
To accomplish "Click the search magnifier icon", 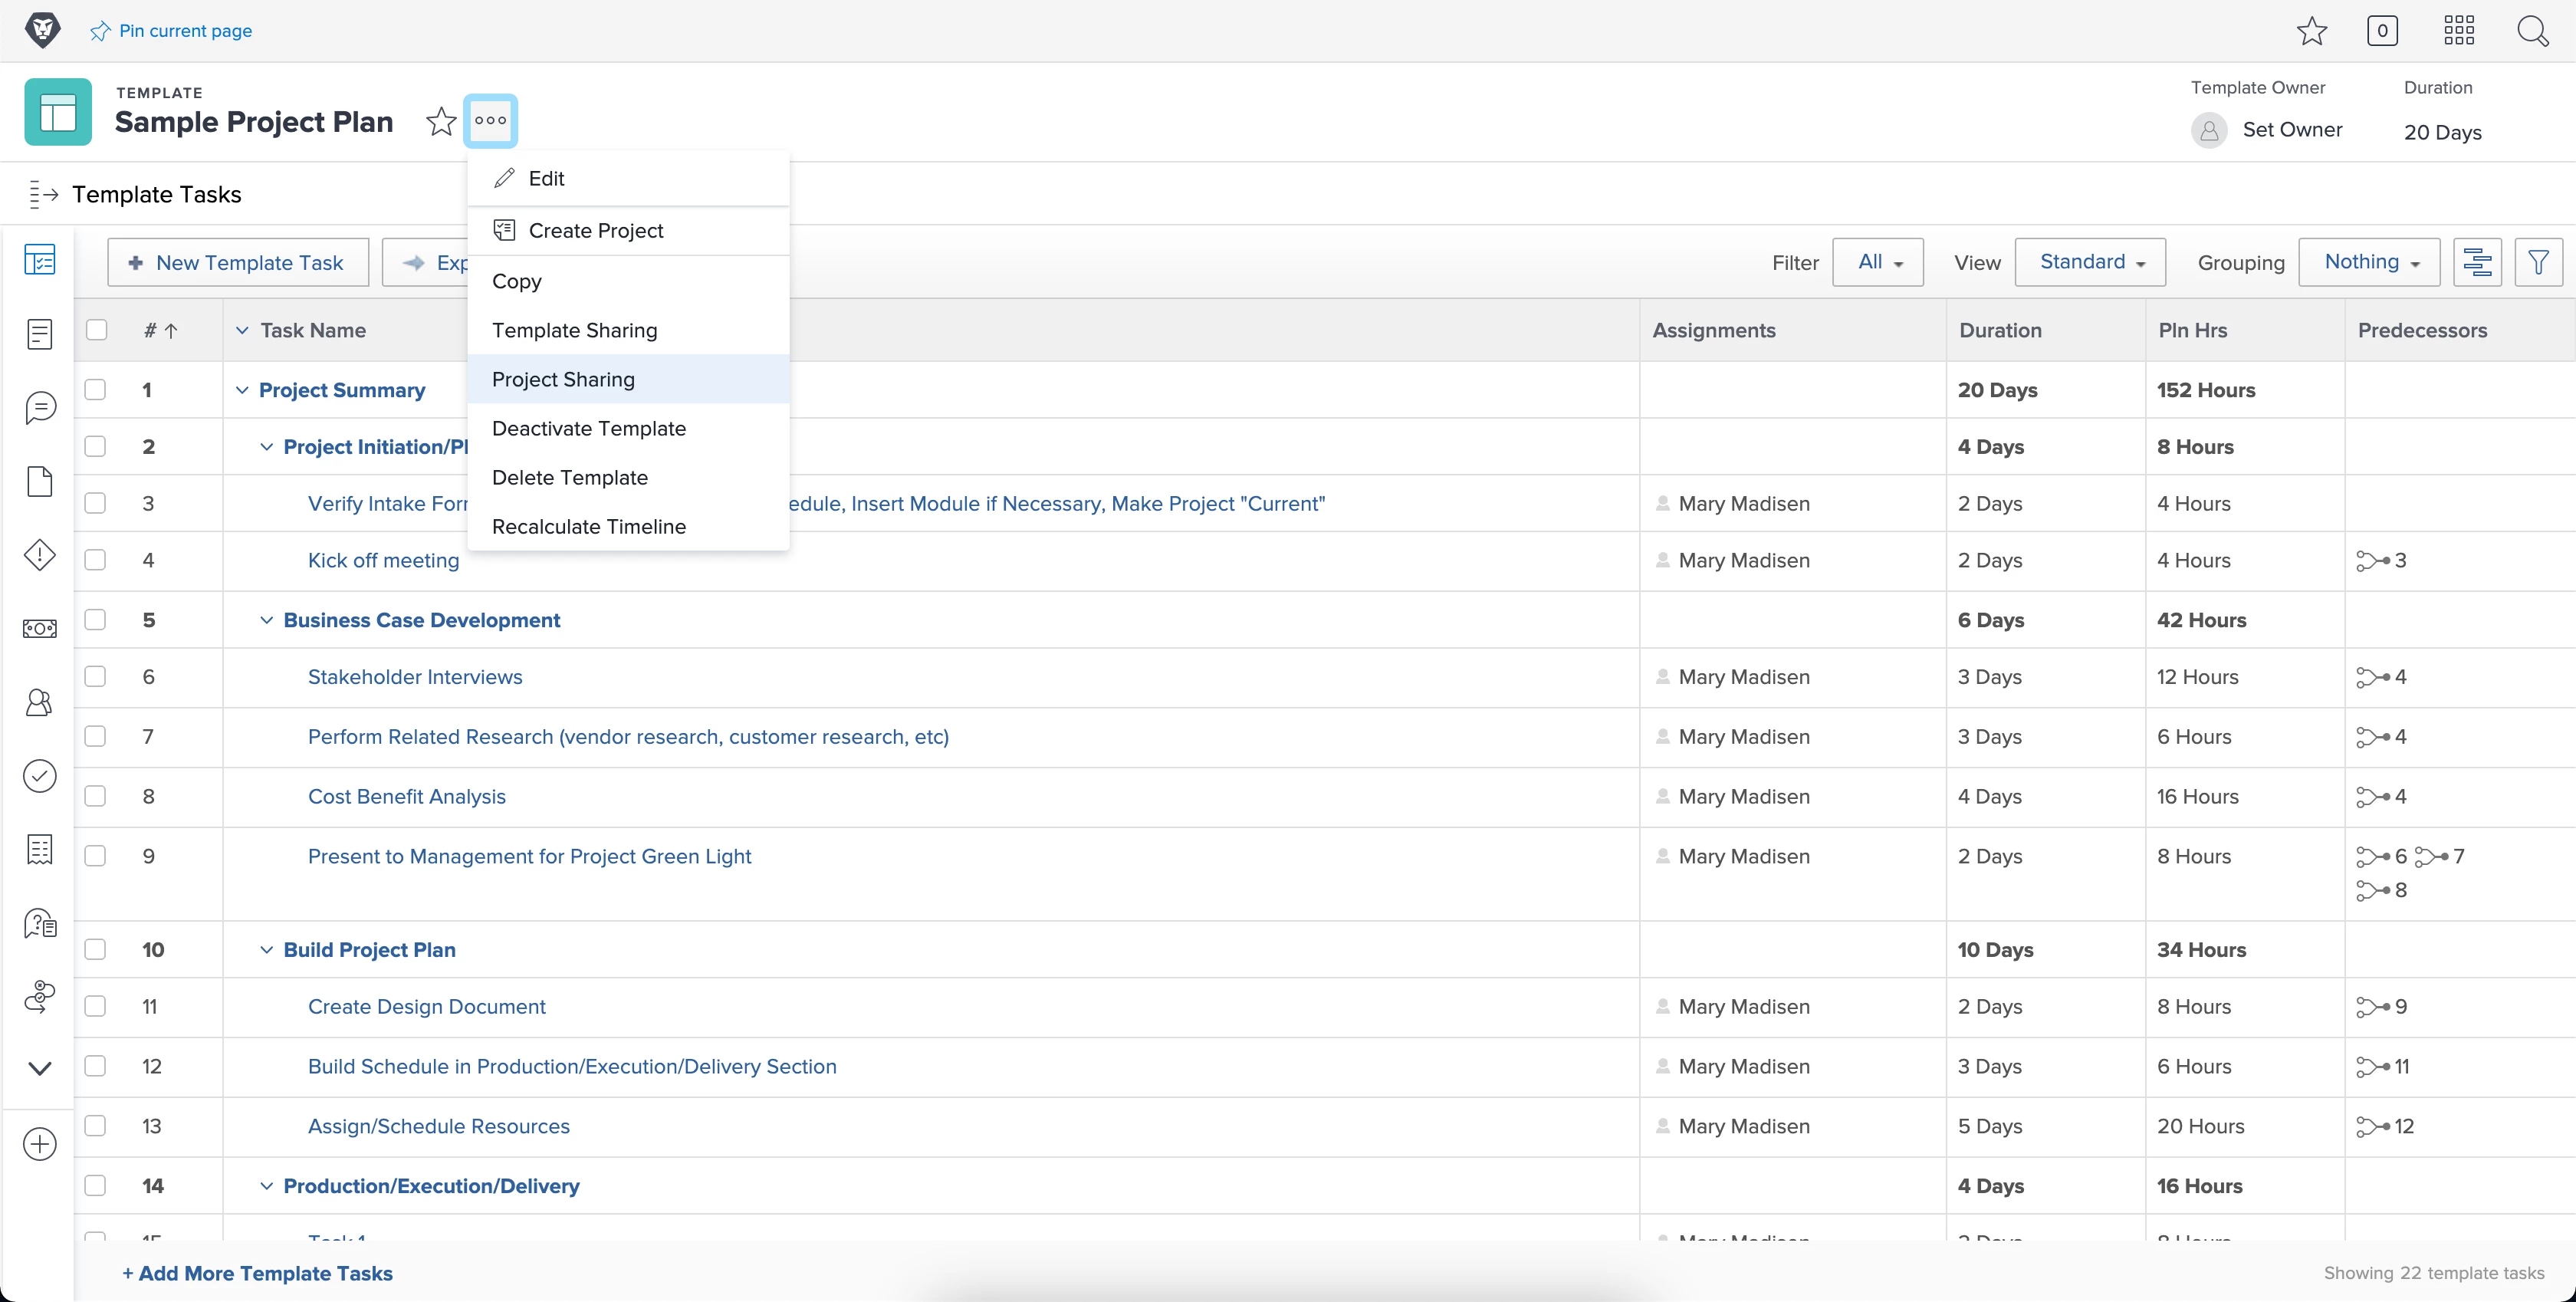I will (2532, 31).
